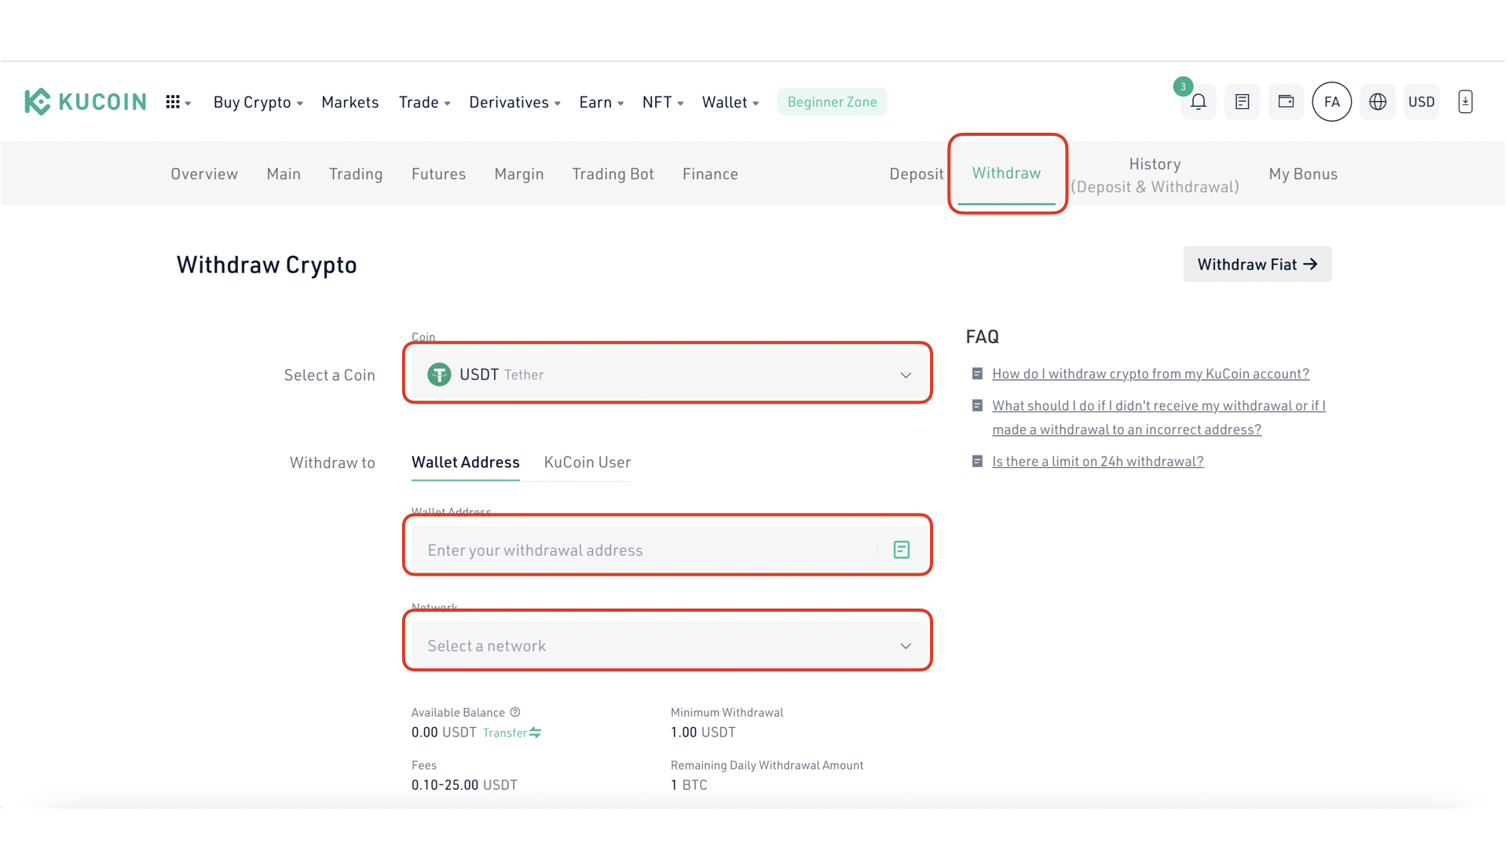The width and height of the screenshot is (1508, 848).
Task: Click the globe/language icon
Action: coord(1378,101)
